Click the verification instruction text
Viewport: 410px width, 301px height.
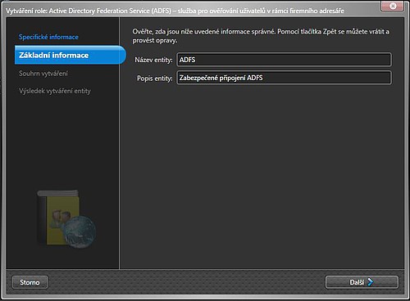(x=261, y=36)
